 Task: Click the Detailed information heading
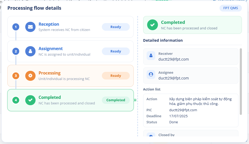click(x=163, y=40)
